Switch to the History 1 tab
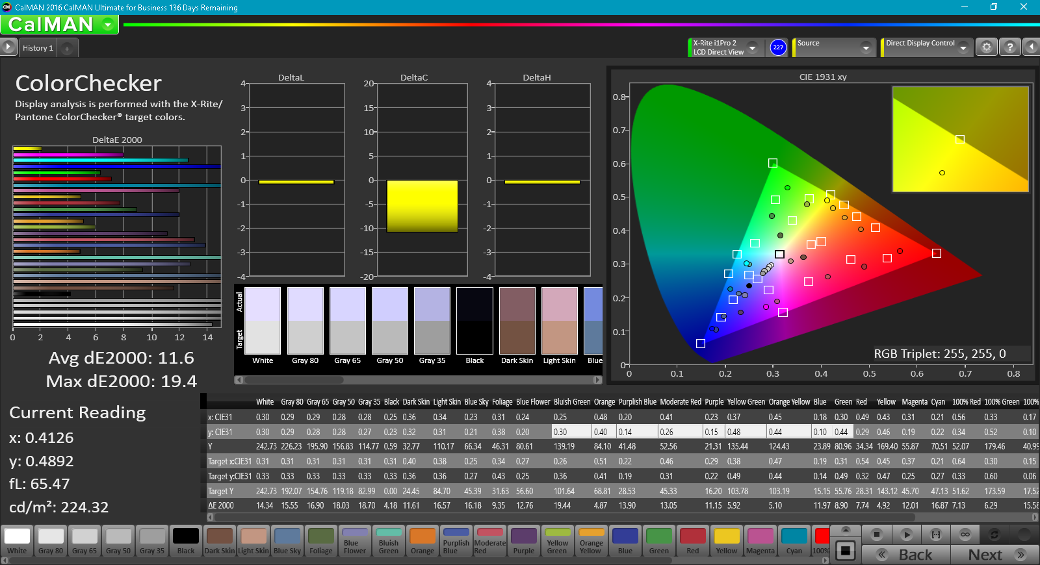Viewport: 1040px width, 565px height. 38,48
